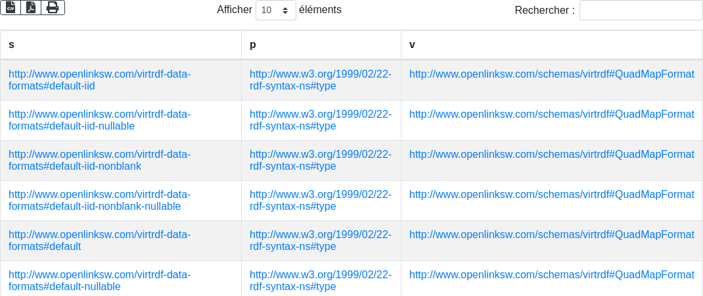Click rdf-syntax-ns#type link in default-nullable row

pyautogui.click(x=320, y=280)
